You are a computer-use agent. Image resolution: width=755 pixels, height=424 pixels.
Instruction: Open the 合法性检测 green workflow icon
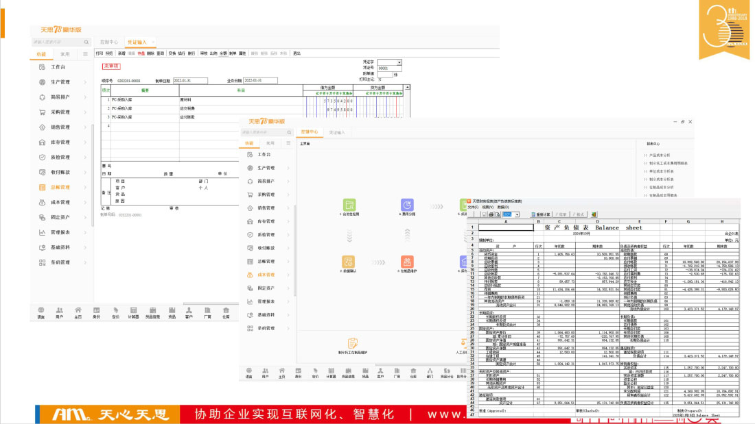click(350, 205)
